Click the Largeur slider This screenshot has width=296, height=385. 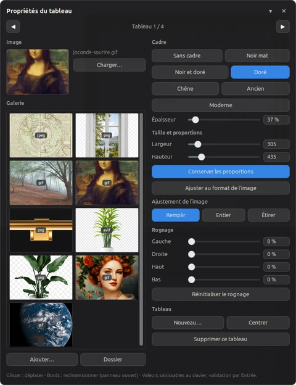(224, 144)
